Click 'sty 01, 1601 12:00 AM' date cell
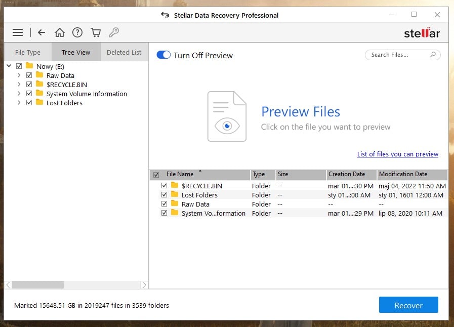The width and height of the screenshot is (454, 327). (x=411, y=195)
